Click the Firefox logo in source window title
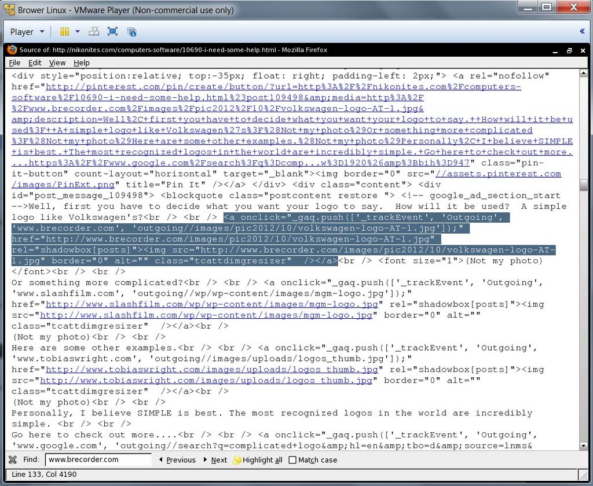Image resolution: width=593 pixels, height=486 pixels. [x=12, y=50]
